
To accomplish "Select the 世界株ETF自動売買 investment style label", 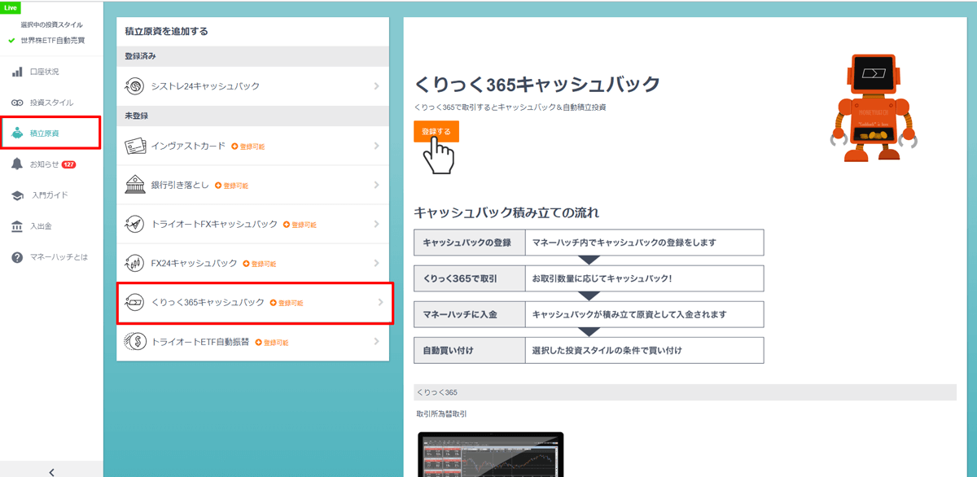I will click(x=52, y=40).
